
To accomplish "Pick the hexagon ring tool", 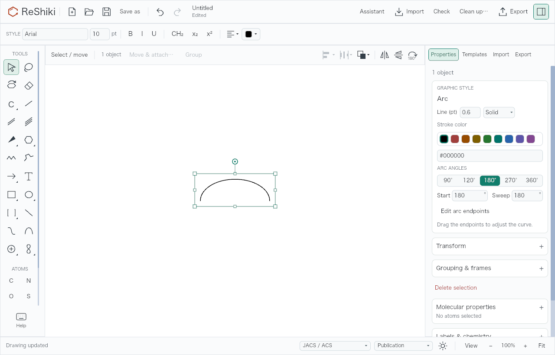I will point(29,140).
